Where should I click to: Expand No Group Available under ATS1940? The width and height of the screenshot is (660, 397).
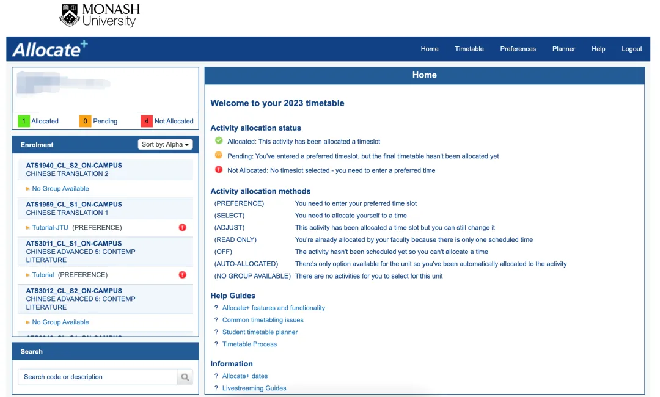coord(28,189)
